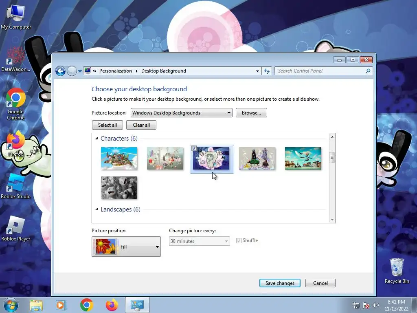
Task: Select the teal sky village wallpaper
Action: coord(303,159)
